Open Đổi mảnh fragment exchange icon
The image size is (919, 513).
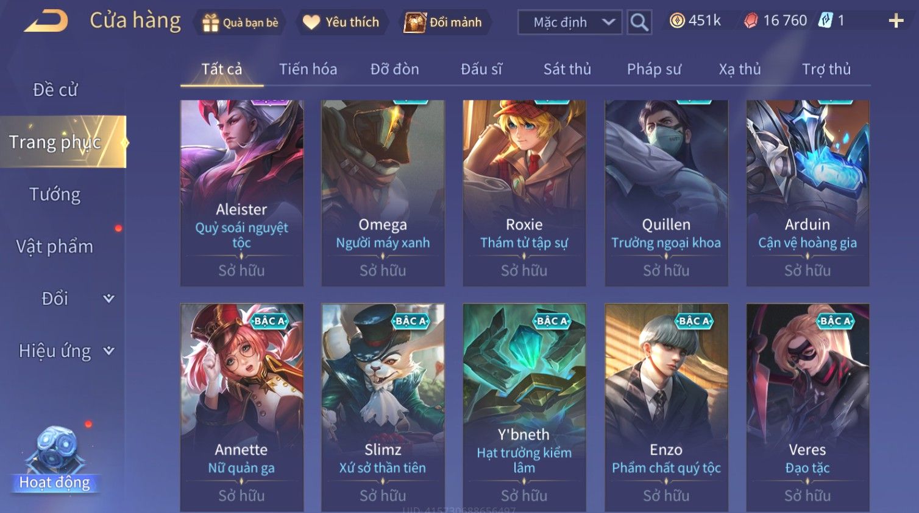pos(415,23)
